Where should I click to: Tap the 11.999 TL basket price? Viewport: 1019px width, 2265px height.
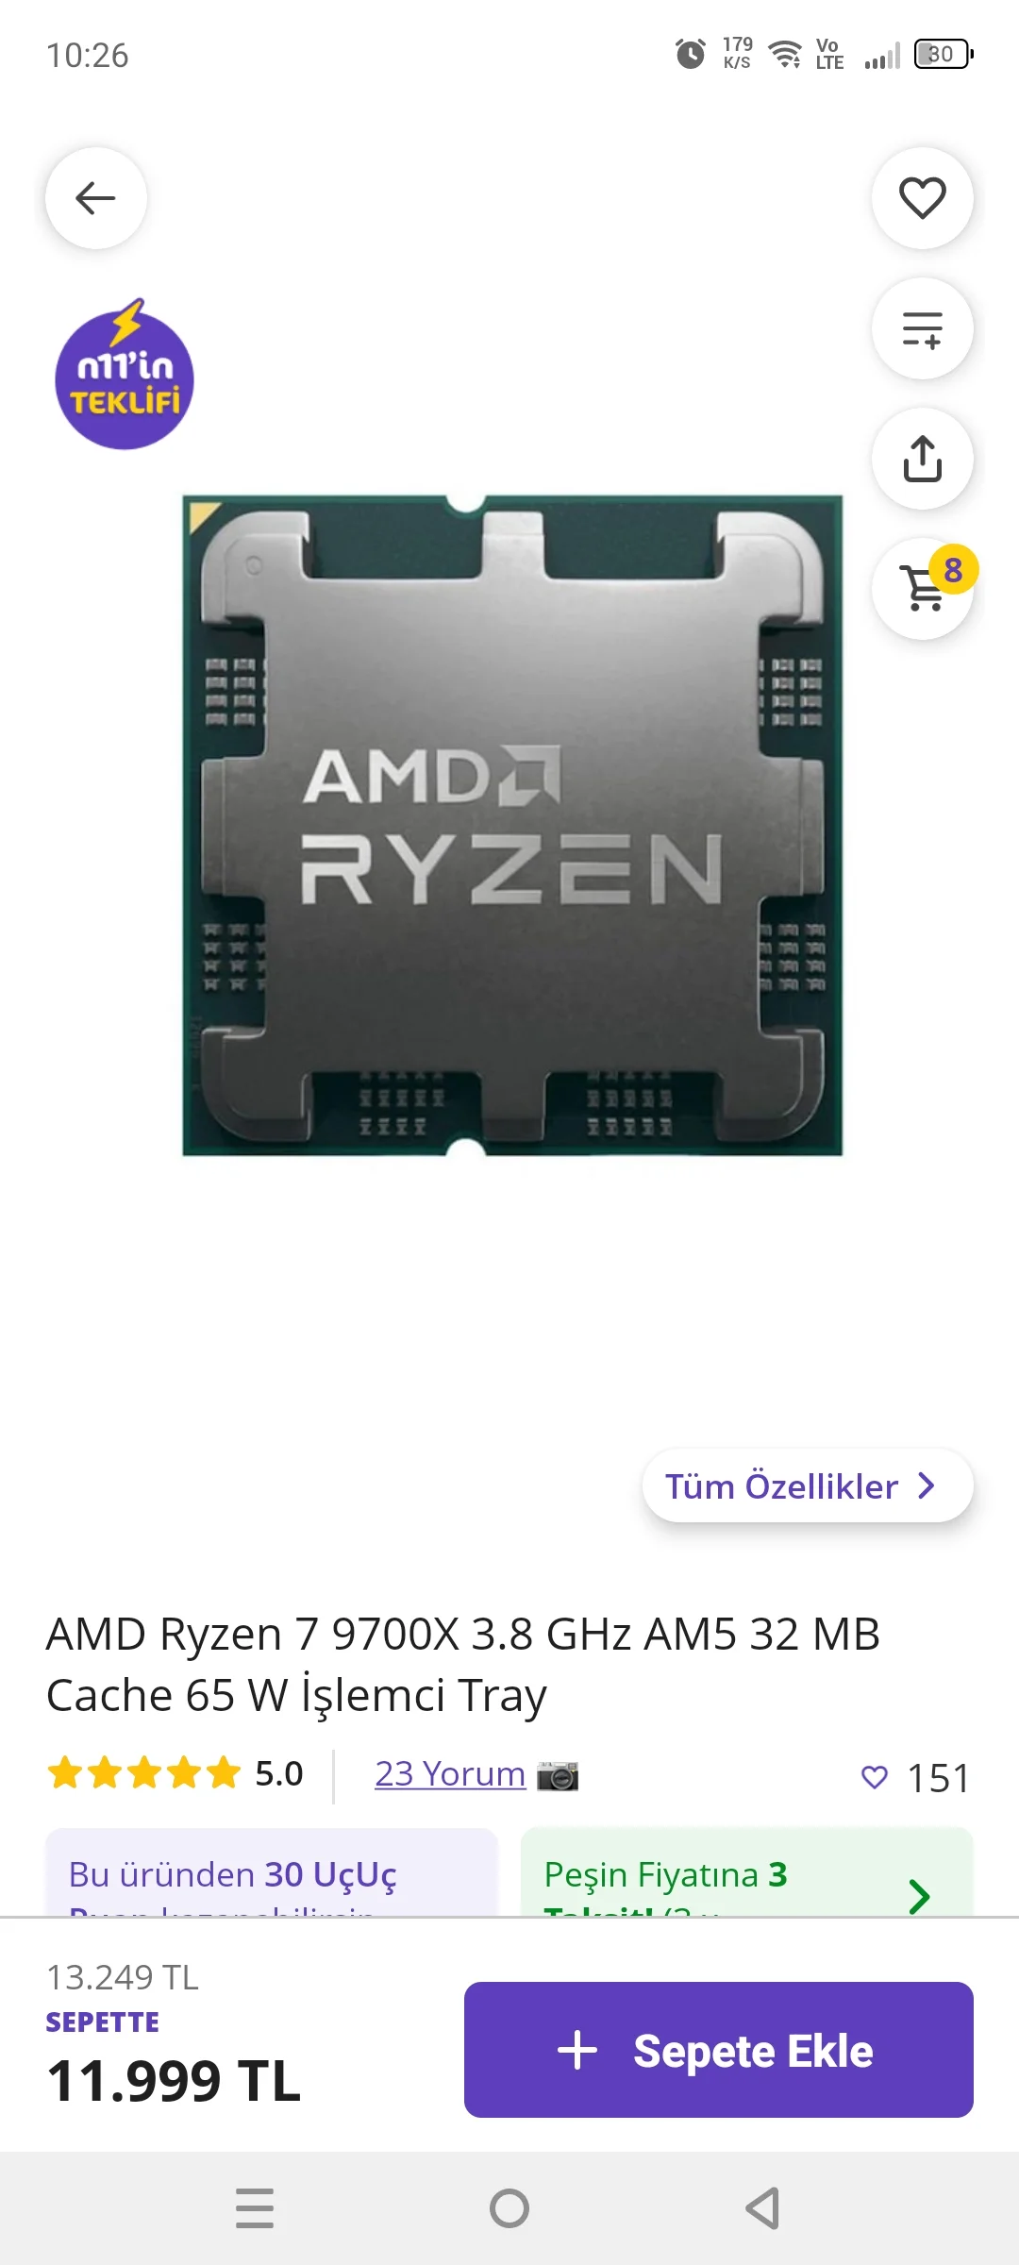(174, 2081)
